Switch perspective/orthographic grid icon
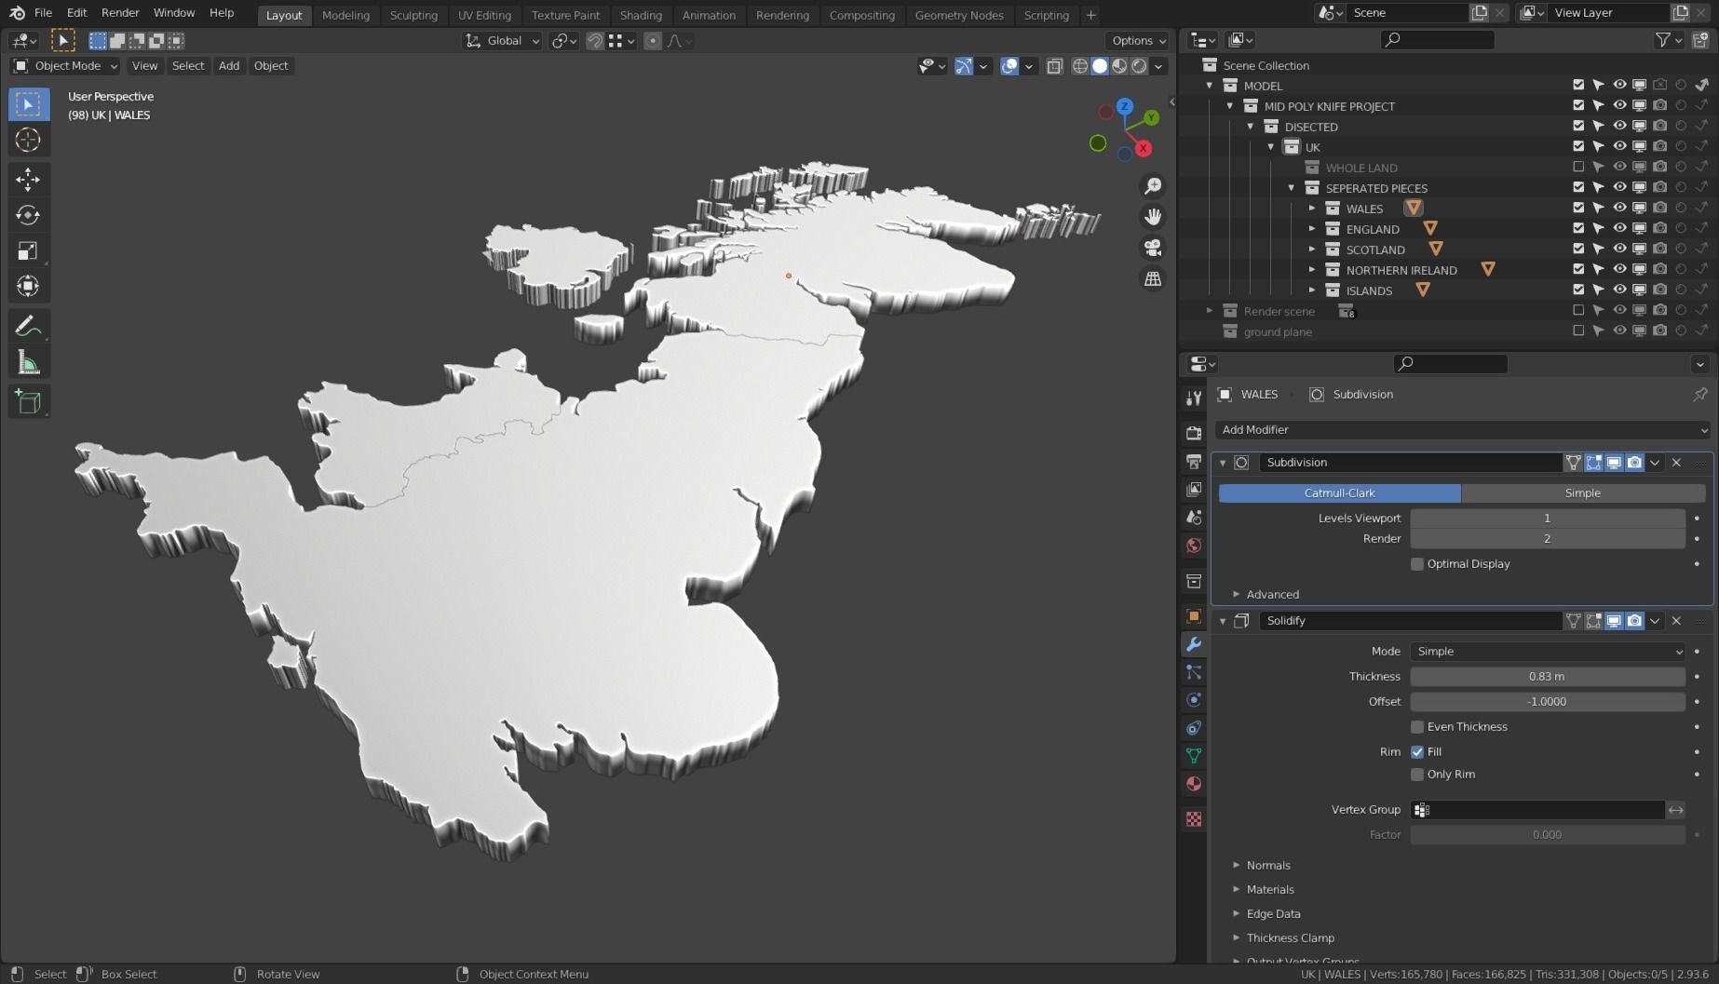This screenshot has height=984, width=1719. click(1153, 278)
